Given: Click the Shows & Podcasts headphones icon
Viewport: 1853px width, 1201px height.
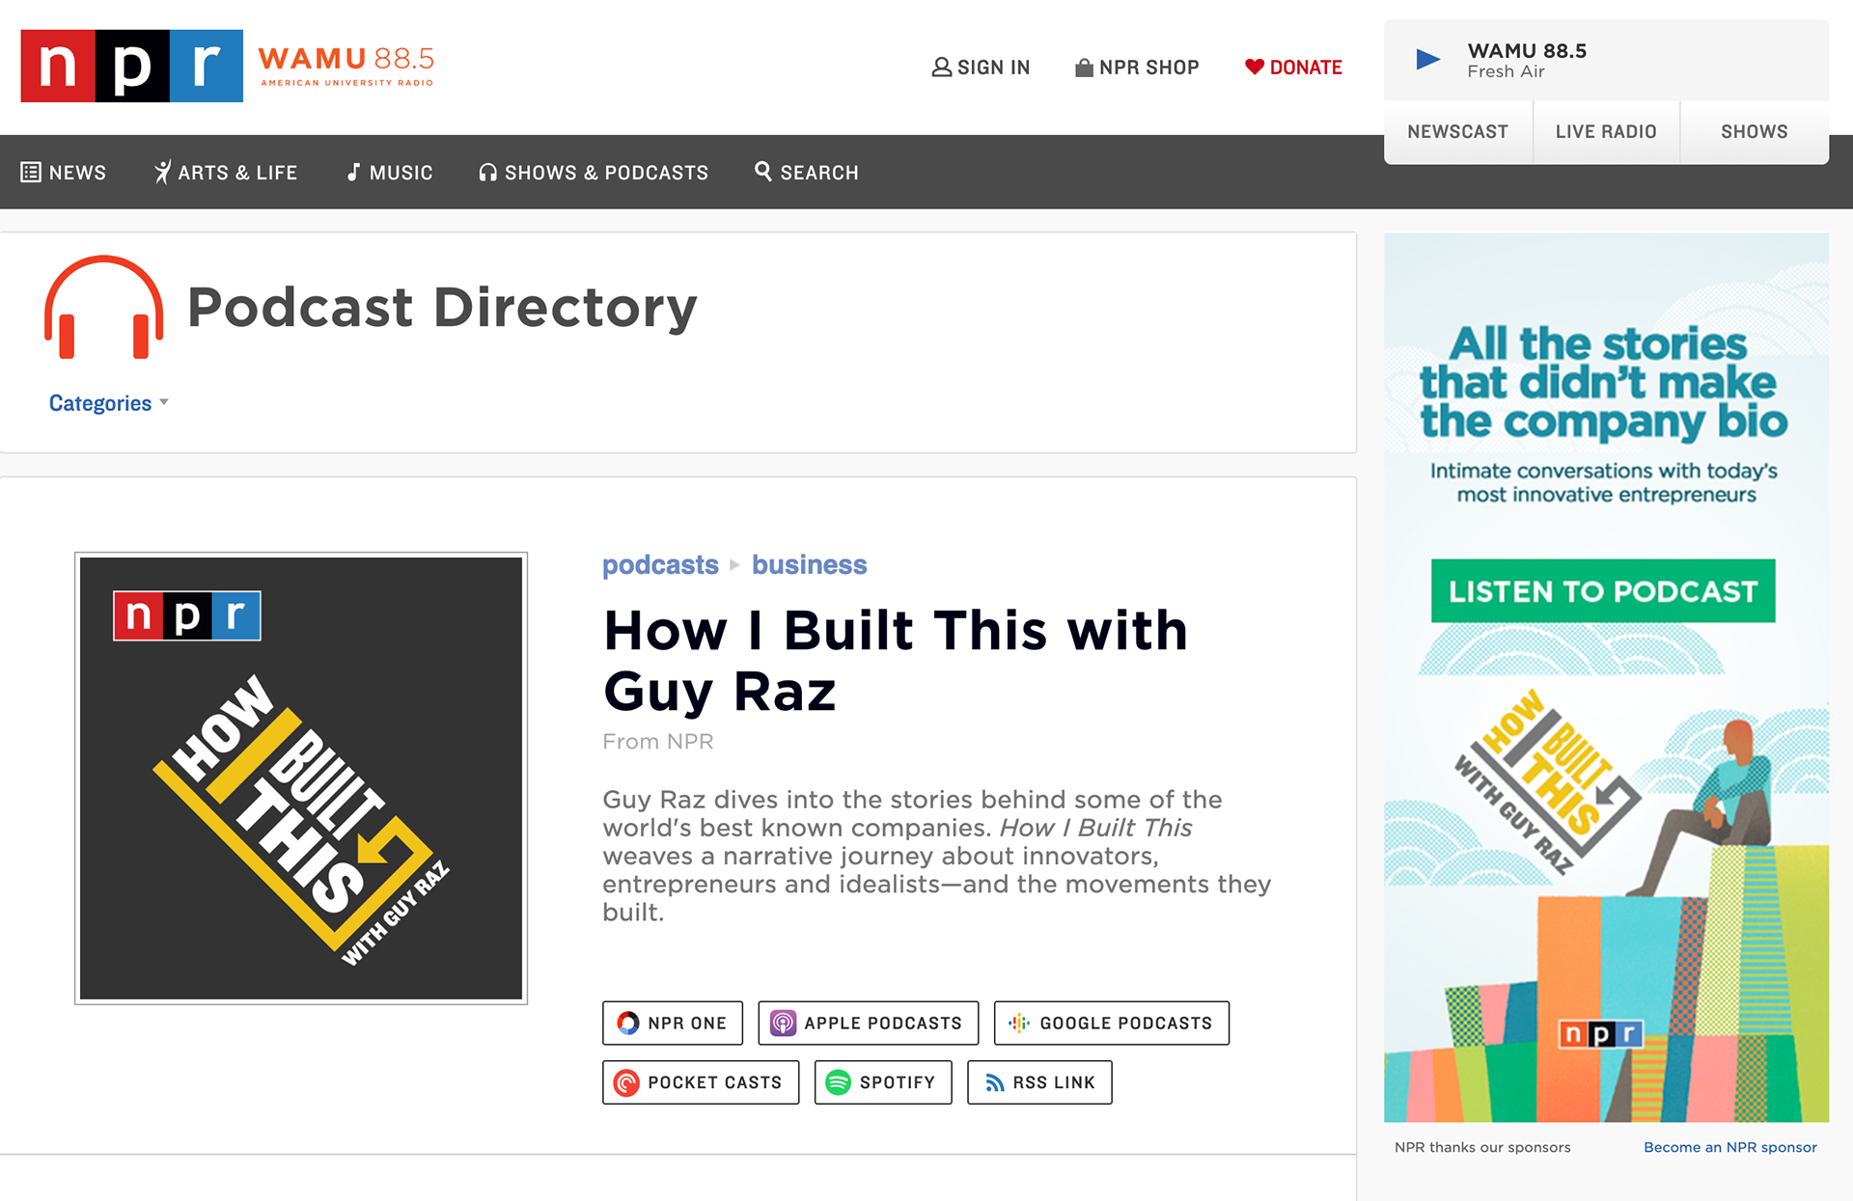Looking at the screenshot, I should click(x=488, y=173).
